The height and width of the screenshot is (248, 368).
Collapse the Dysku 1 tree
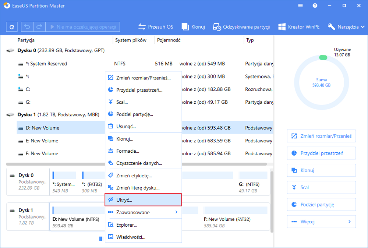pyautogui.click(x=10, y=115)
